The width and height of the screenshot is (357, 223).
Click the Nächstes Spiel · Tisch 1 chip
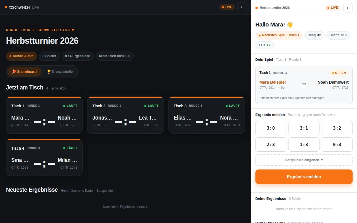279,35
